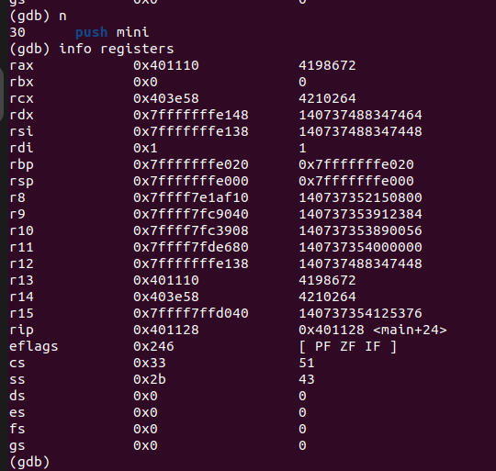Select the rip address 0x401128

(x=165, y=330)
